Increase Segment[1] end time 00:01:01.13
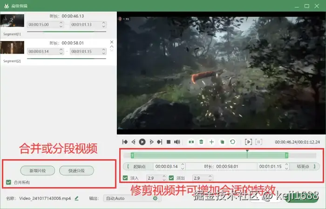 tap(104, 23)
